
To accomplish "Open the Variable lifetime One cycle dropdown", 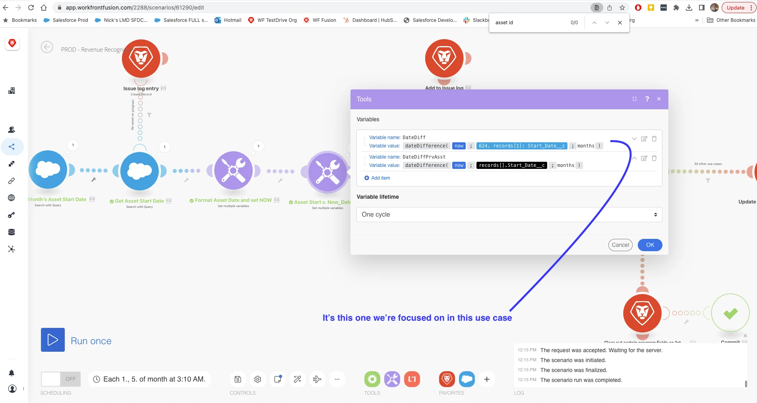I will pyautogui.click(x=509, y=215).
